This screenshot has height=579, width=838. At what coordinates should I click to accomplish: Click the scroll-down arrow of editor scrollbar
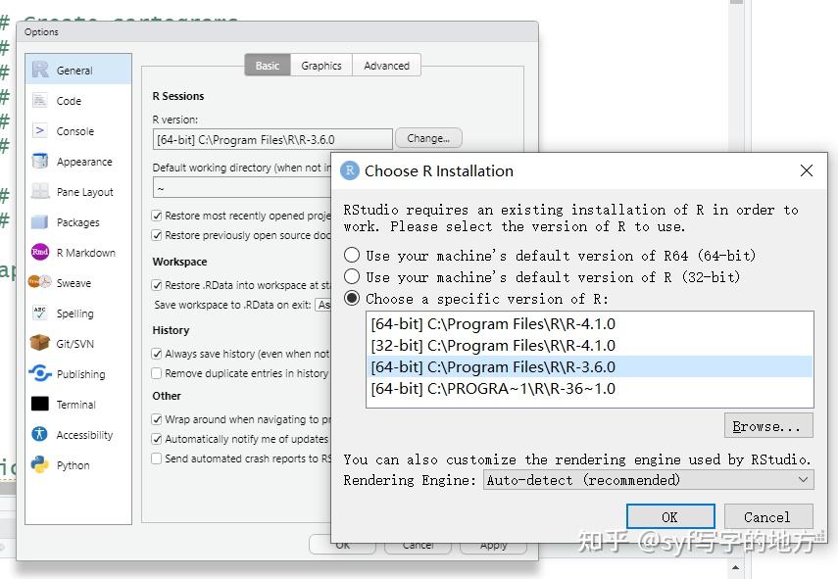coord(736,568)
